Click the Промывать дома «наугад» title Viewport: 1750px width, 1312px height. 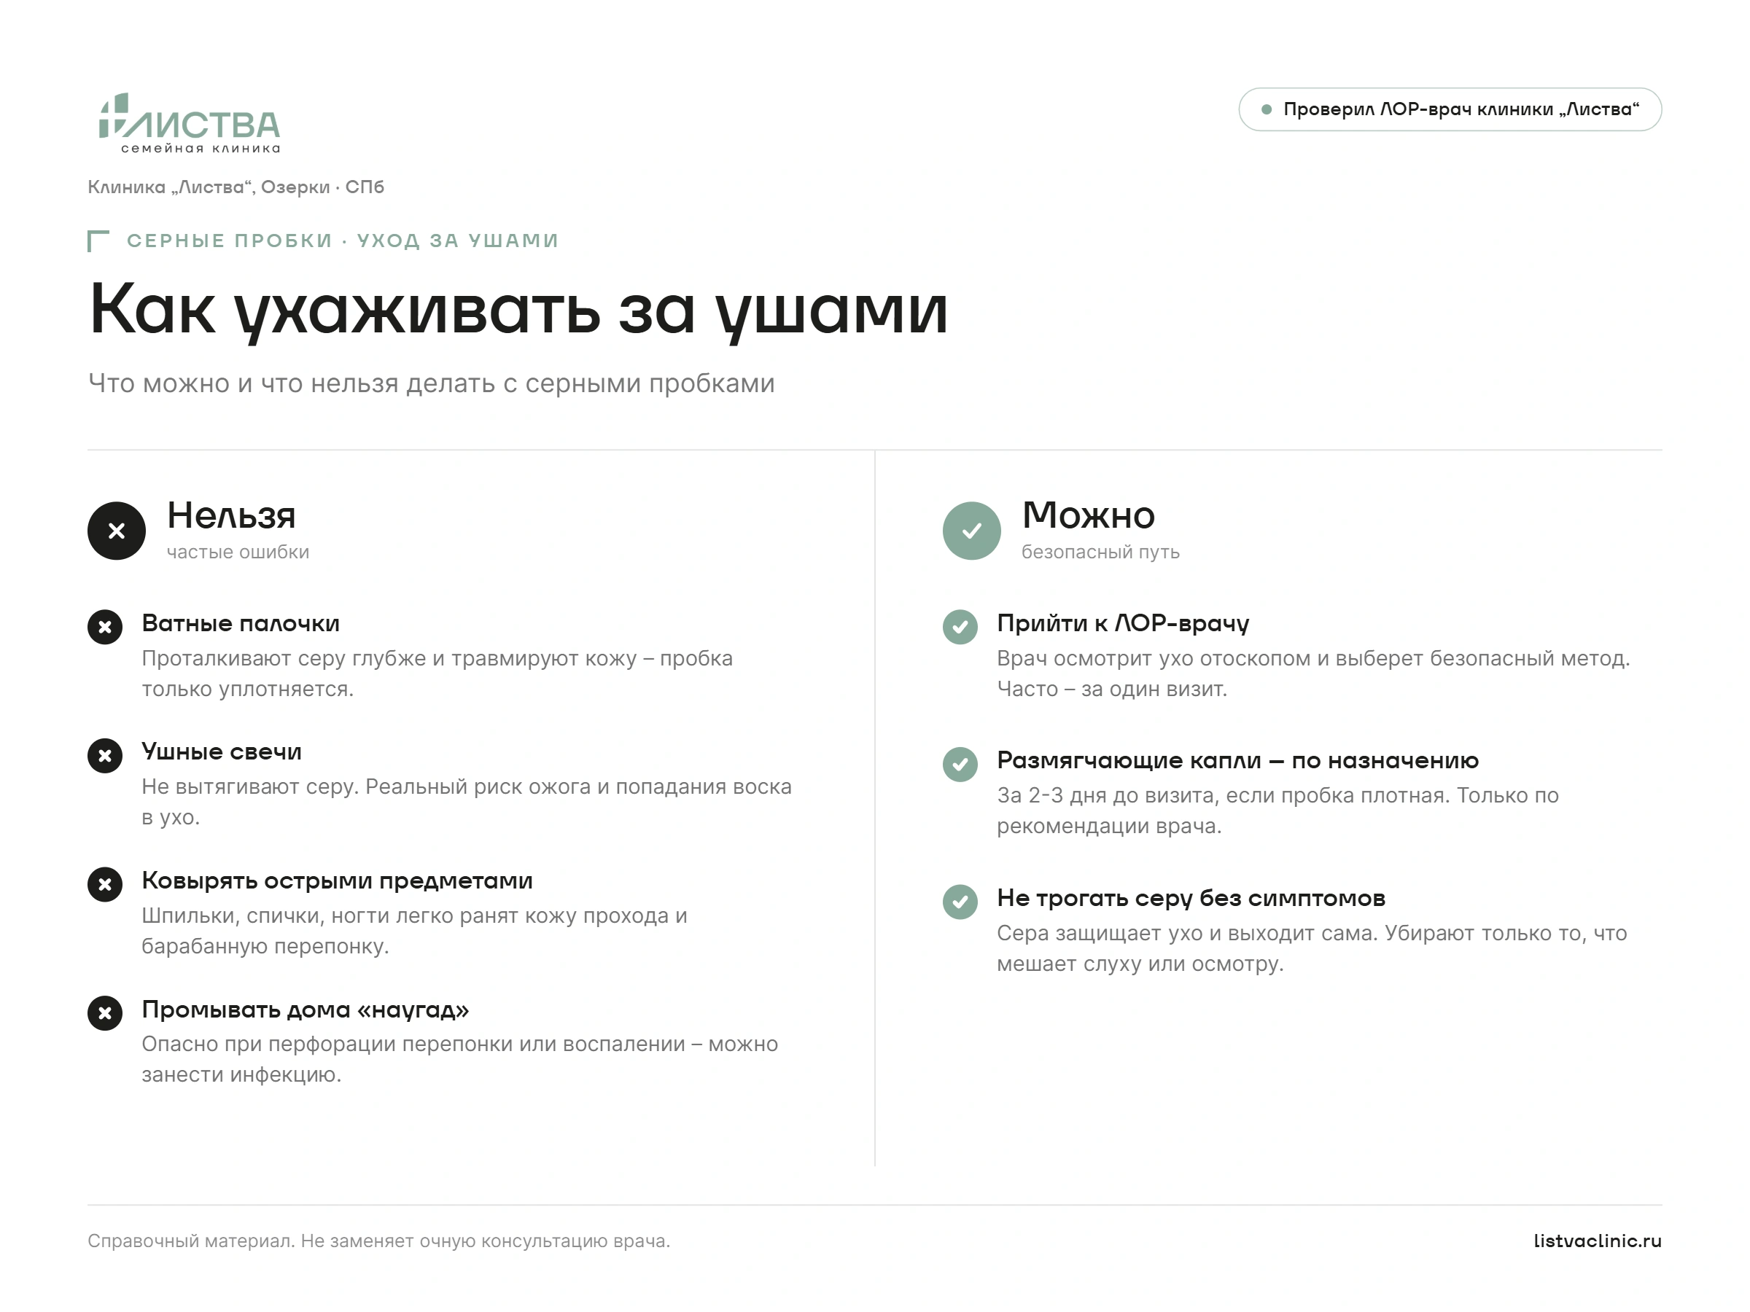[x=306, y=1010]
